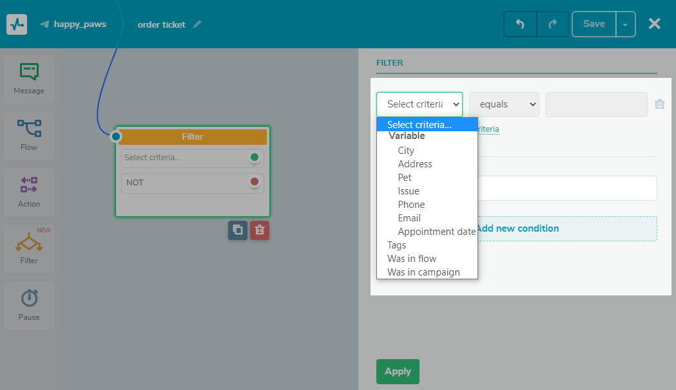Collapse the Select criteria combo box

[420, 104]
